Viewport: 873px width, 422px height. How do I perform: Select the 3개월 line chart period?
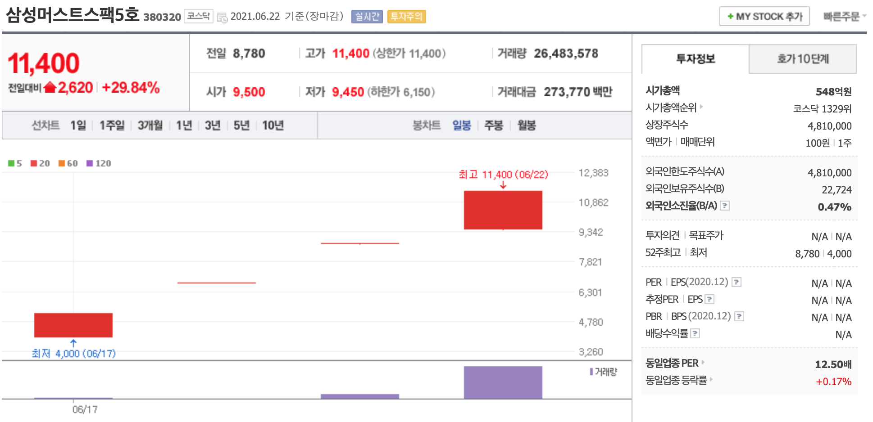[150, 125]
